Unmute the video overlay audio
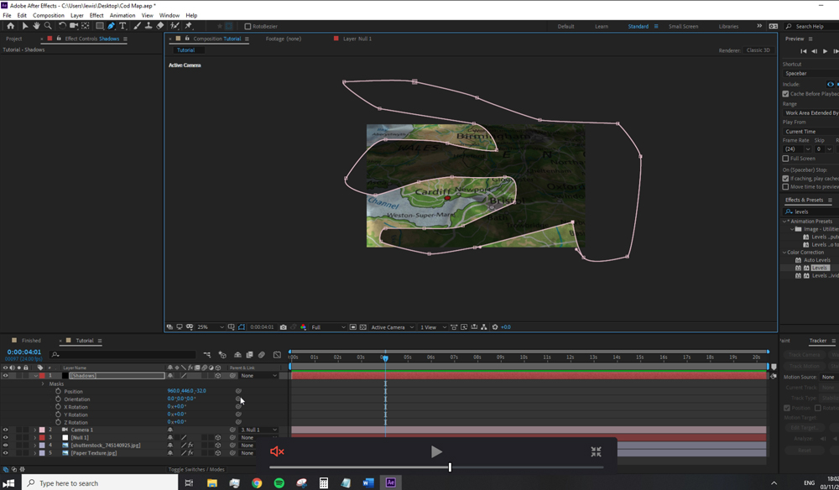The image size is (839, 490). (277, 452)
